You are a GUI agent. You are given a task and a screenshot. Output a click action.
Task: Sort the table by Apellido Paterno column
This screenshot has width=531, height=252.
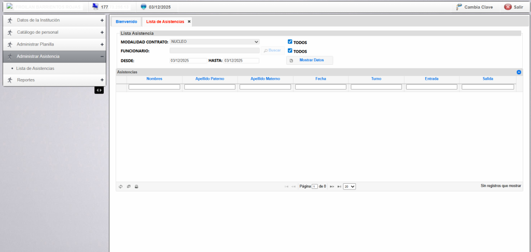209,79
